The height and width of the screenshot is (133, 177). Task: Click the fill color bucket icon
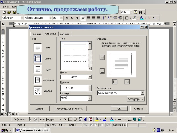(x=97, y=119)
